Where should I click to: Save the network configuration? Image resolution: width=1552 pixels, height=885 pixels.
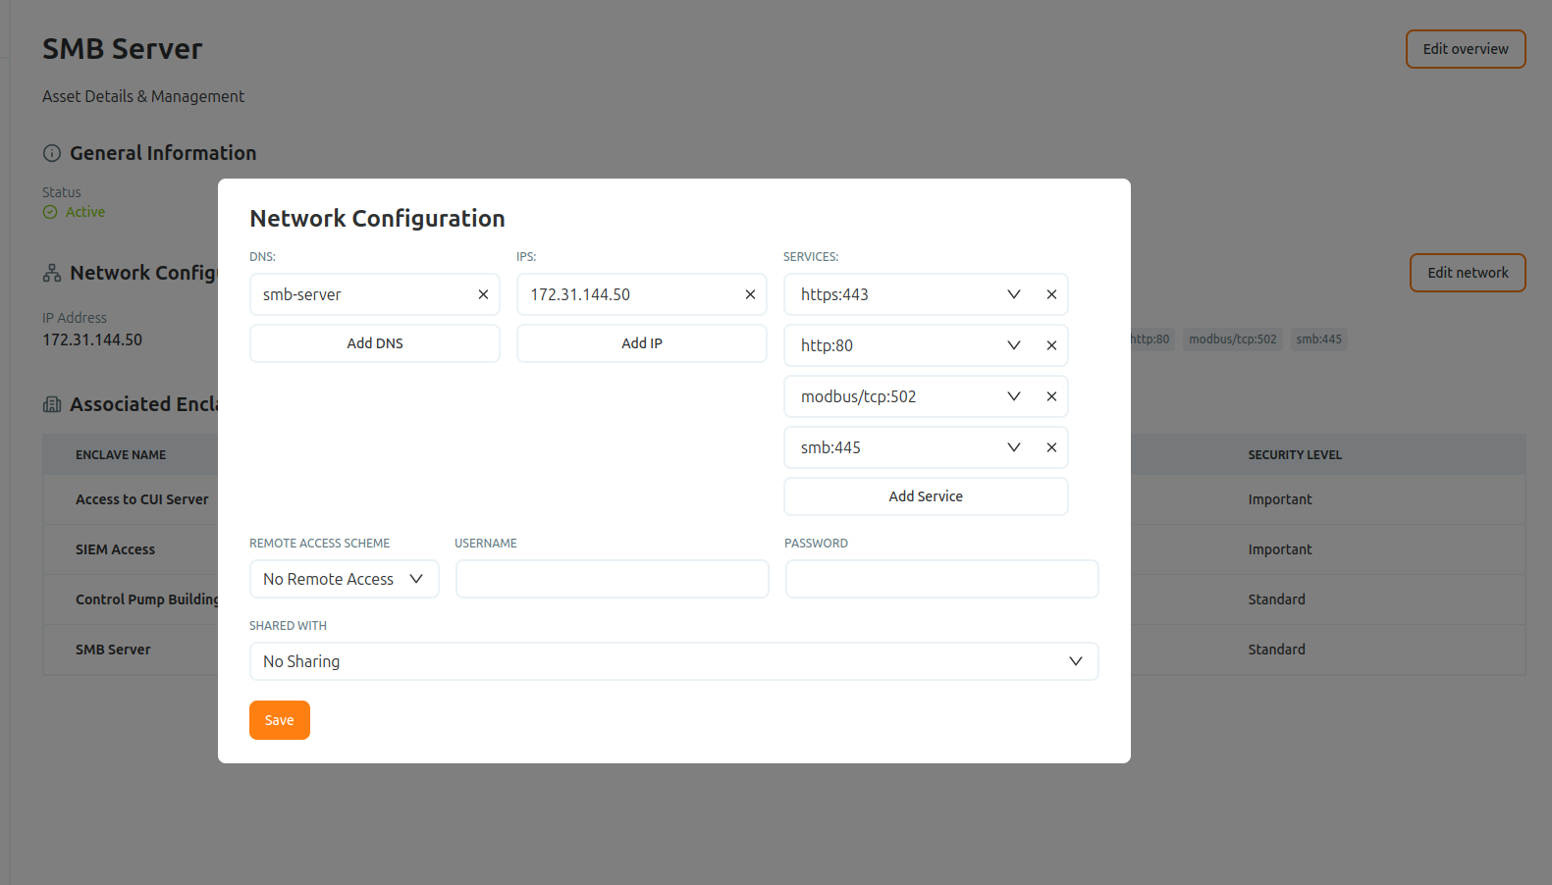[280, 720]
